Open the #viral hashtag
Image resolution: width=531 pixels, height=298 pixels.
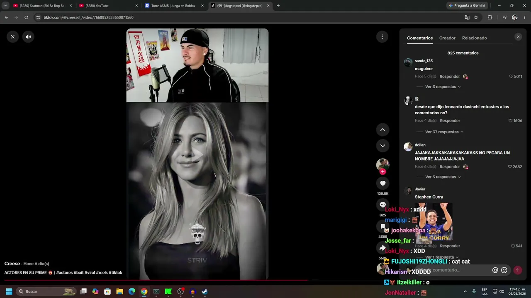(90, 273)
